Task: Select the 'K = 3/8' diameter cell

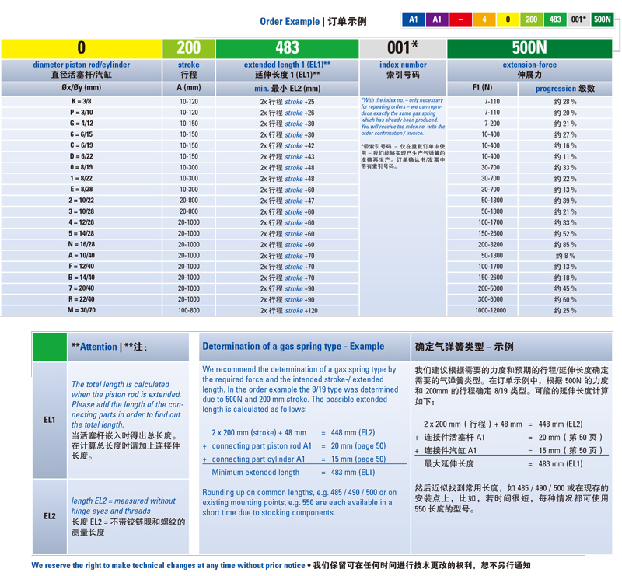Action: click(82, 102)
